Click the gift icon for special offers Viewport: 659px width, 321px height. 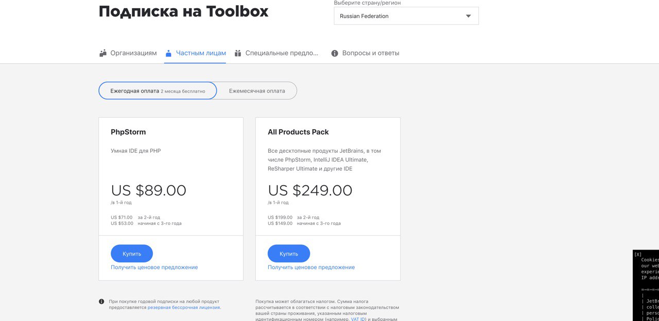pyautogui.click(x=238, y=53)
